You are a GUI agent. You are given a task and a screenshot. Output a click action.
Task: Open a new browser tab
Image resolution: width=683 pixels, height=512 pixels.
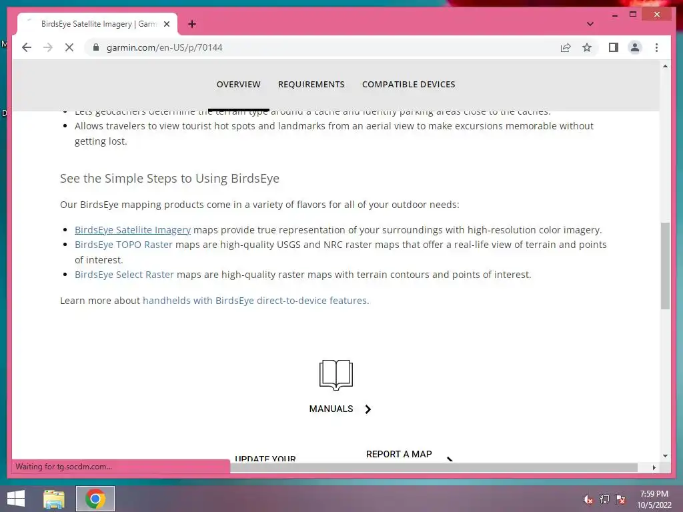tap(192, 24)
